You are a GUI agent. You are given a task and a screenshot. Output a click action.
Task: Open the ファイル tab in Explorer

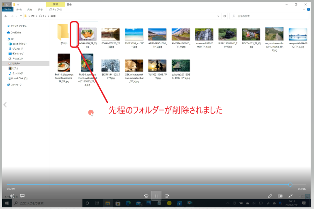8,9
